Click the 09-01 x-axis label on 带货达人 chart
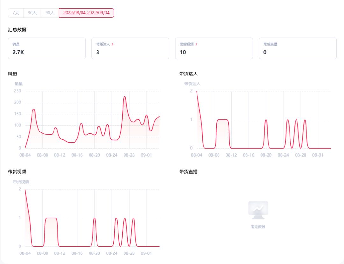 coord(318,155)
